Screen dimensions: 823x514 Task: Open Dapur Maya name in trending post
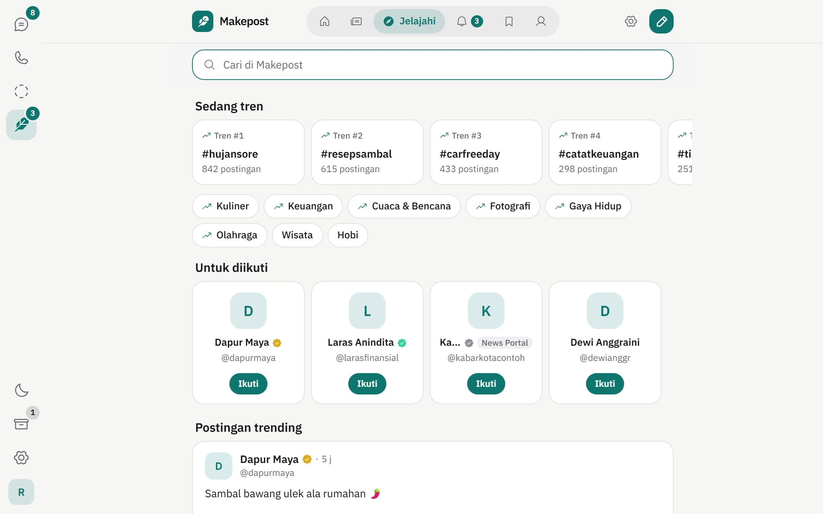[269, 460]
